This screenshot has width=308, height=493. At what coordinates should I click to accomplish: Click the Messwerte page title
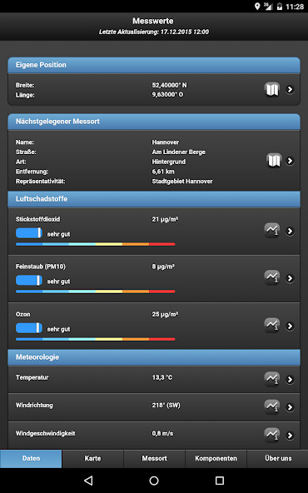tap(153, 21)
